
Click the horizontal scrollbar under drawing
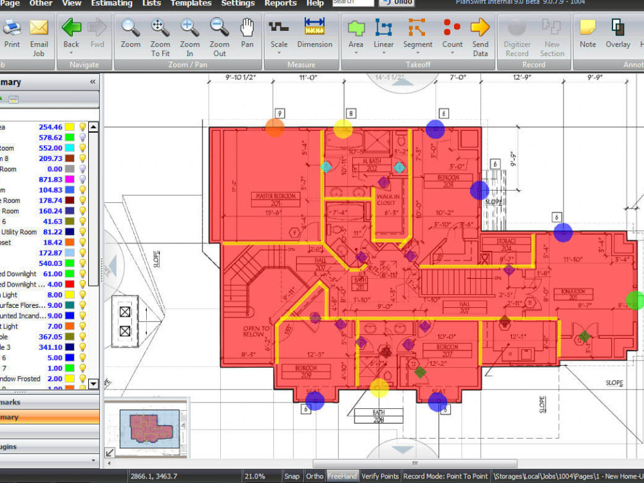pos(415,463)
